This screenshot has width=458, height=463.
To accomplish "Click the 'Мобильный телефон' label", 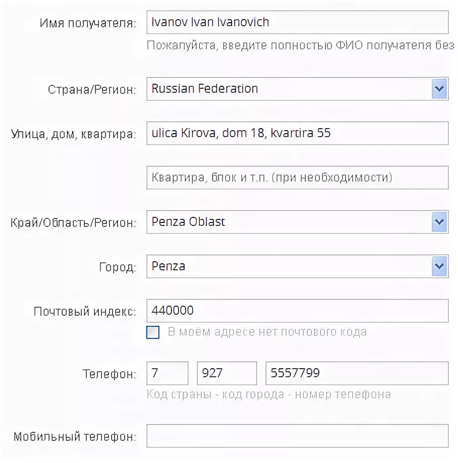I will (x=75, y=436).
